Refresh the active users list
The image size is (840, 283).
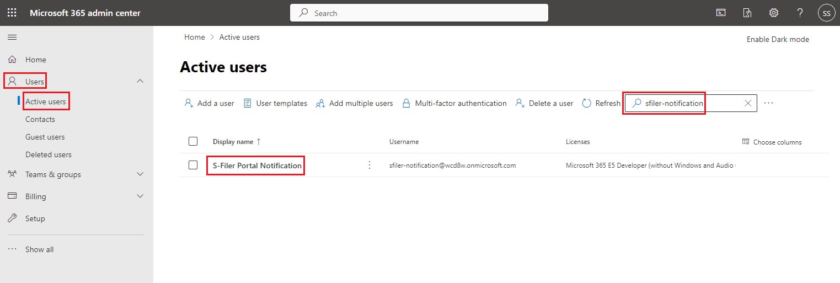click(x=601, y=103)
